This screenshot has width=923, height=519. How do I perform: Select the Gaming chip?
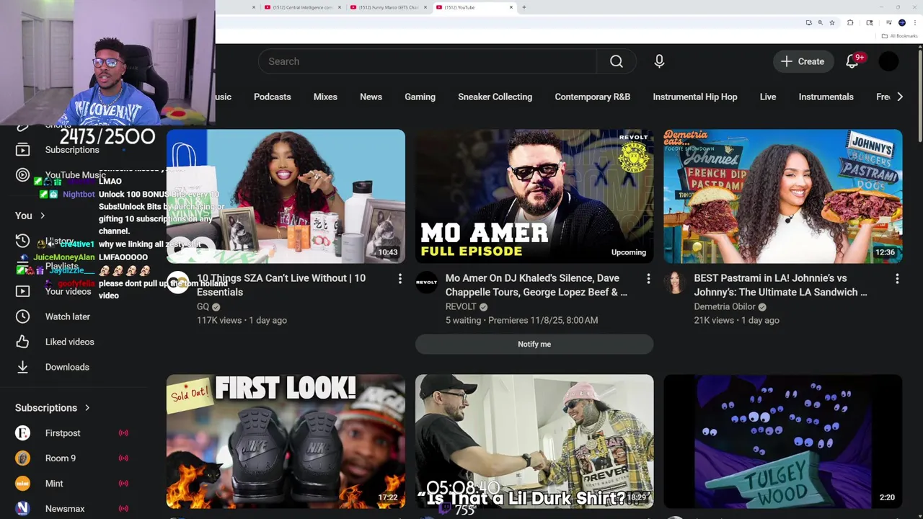click(x=420, y=97)
